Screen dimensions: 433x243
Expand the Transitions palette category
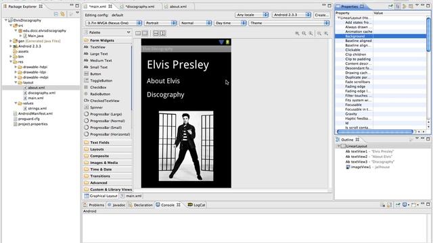[108, 176]
